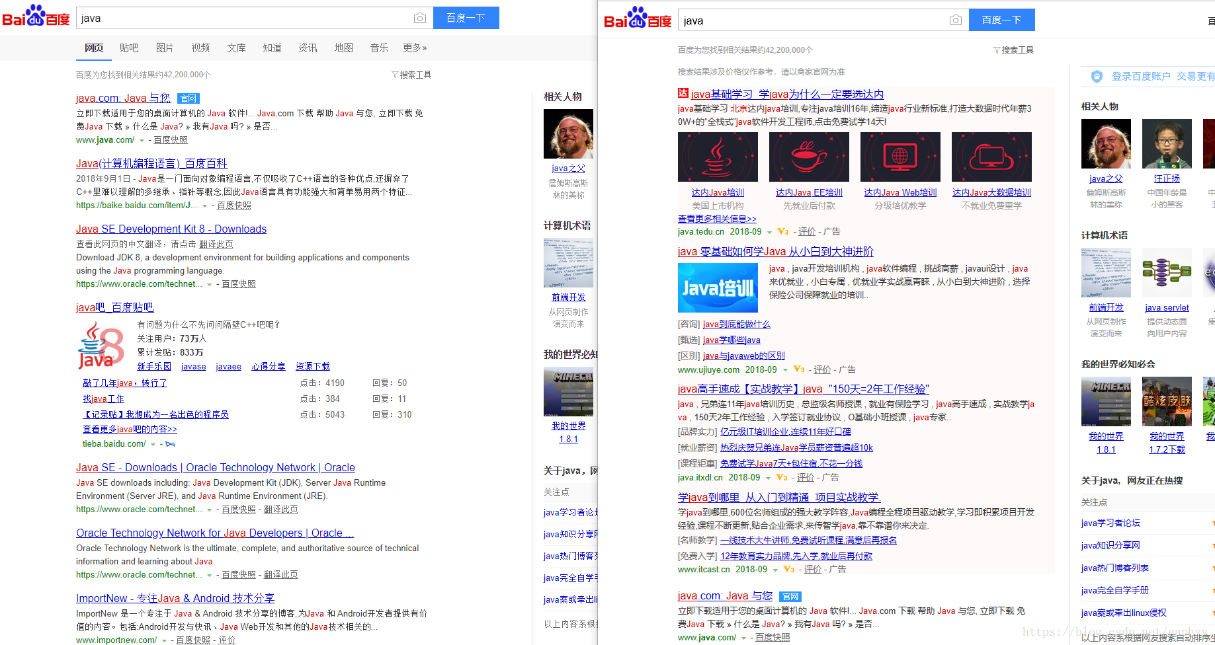This screenshot has width=1215, height=645.
Task: Open the 地图 tab
Action: click(x=343, y=48)
